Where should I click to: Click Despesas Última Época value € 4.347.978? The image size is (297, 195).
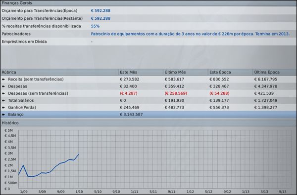[265, 86]
